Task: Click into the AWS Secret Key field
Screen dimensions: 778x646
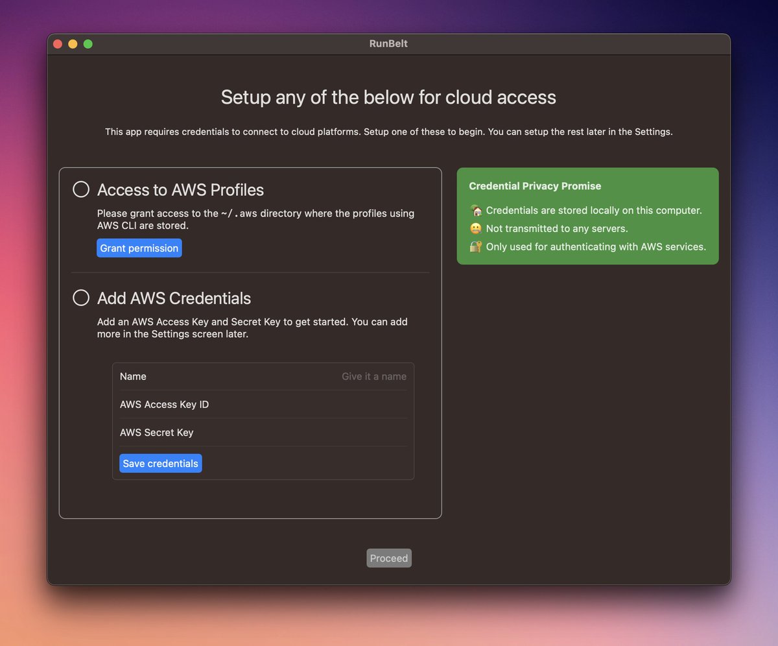Action: (x=263, y=433)
